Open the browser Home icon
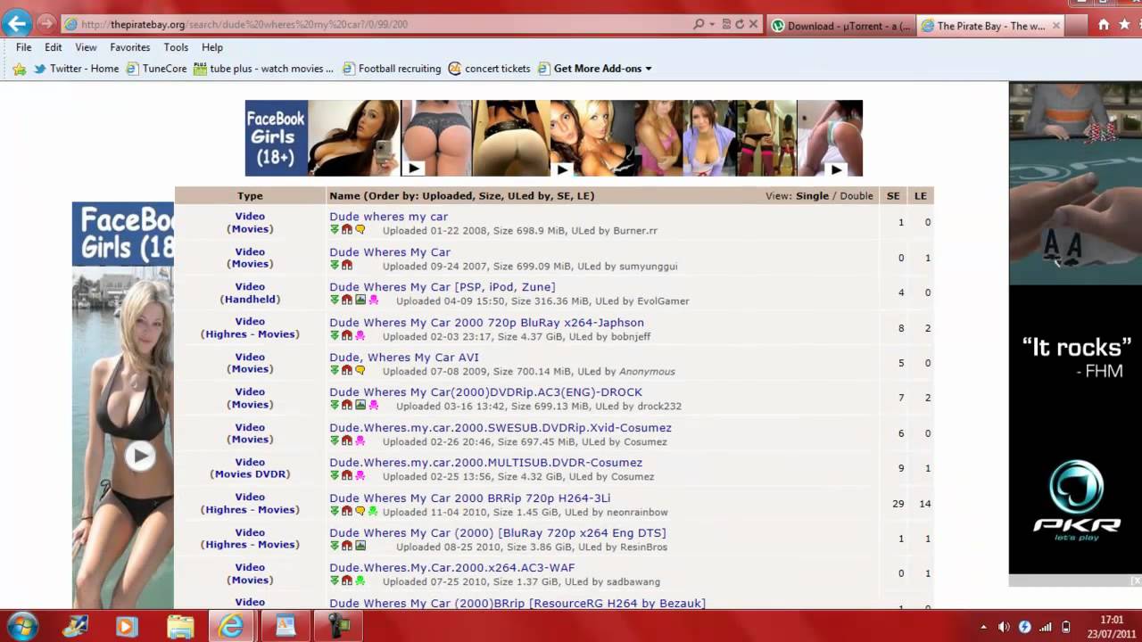 point(1104,25)
